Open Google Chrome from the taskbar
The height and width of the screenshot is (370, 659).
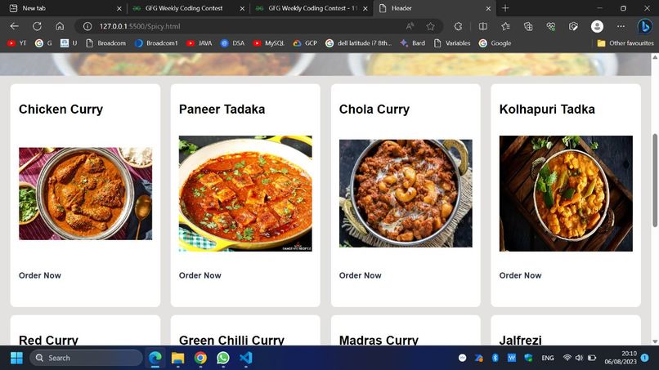click(x=200, y=358)
